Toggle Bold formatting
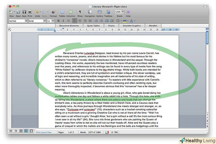The image size is (216, 144). [x=58, y=21]
